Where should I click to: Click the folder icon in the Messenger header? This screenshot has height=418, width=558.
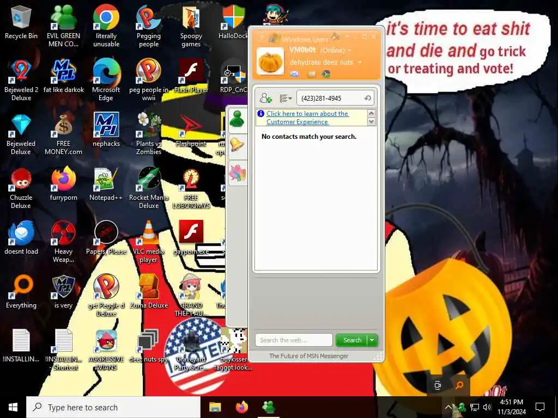point(311,74)
